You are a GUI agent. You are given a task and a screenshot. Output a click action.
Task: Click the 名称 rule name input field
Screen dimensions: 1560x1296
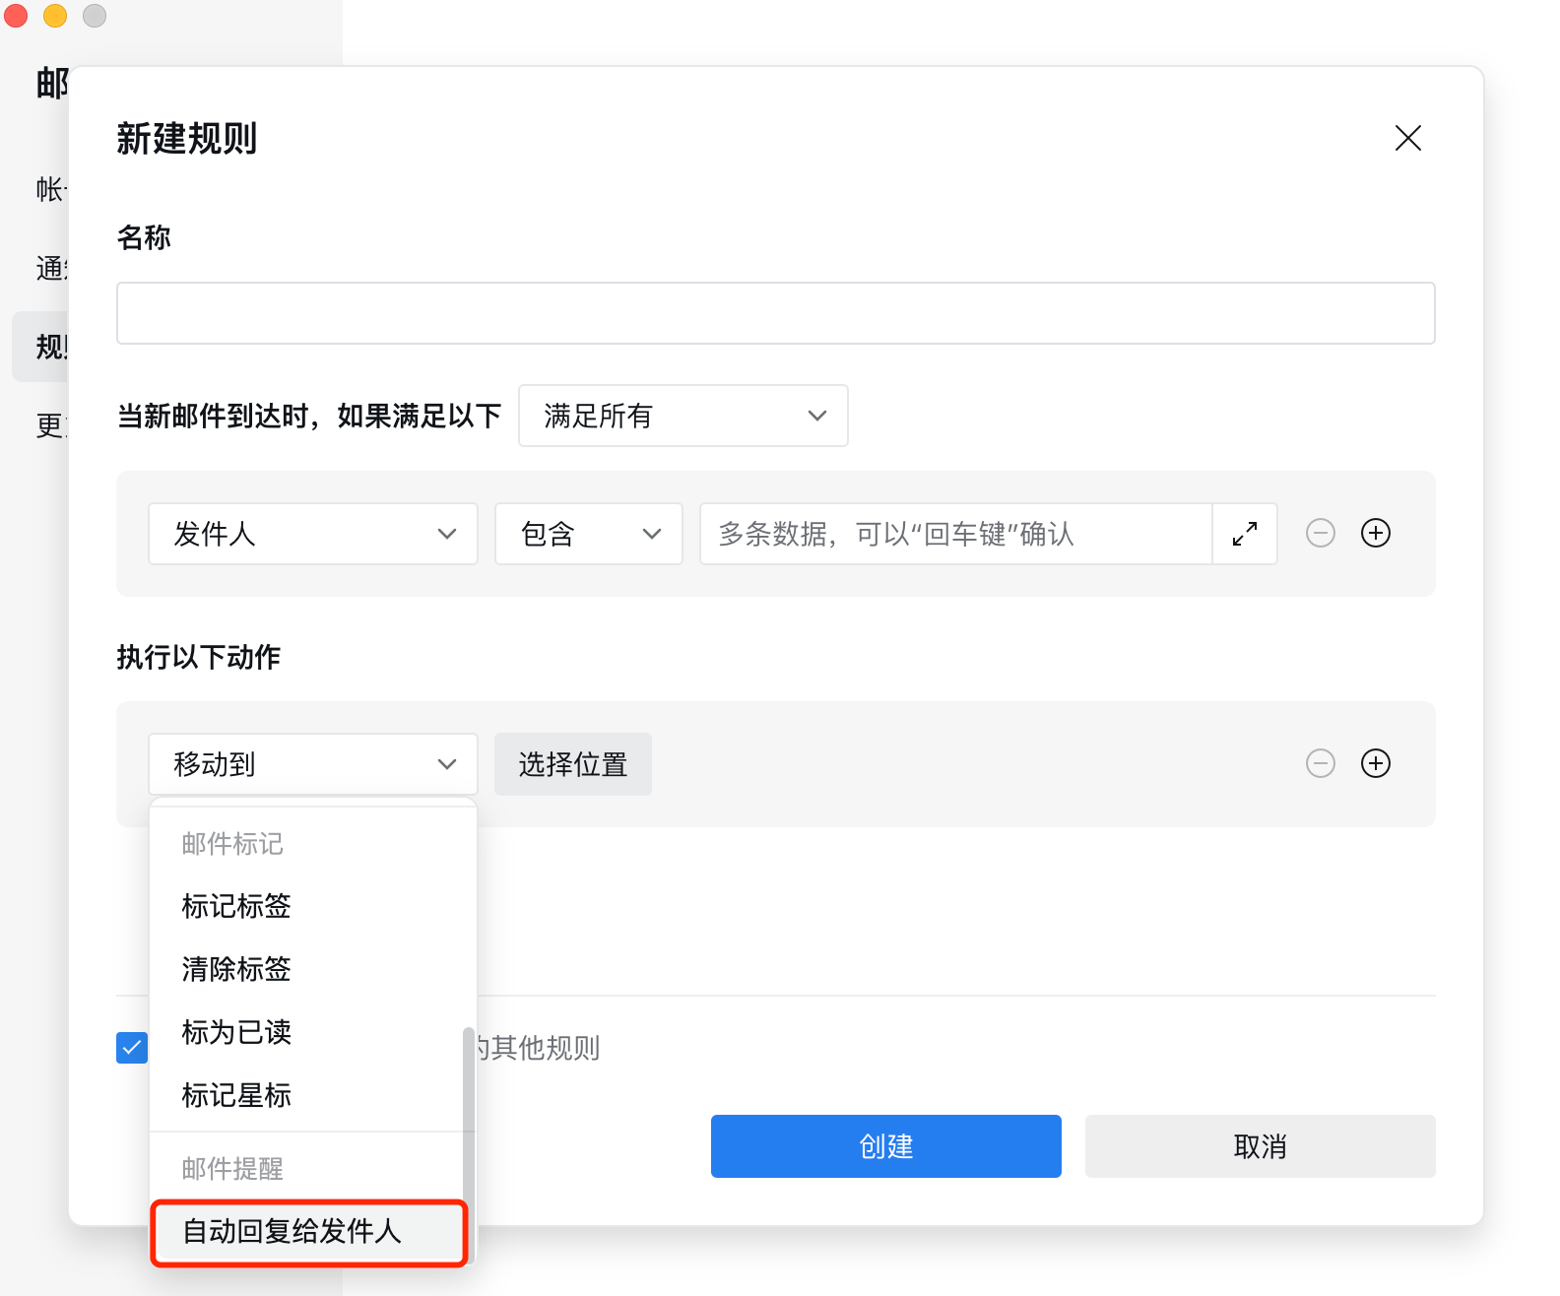[775, 313]
